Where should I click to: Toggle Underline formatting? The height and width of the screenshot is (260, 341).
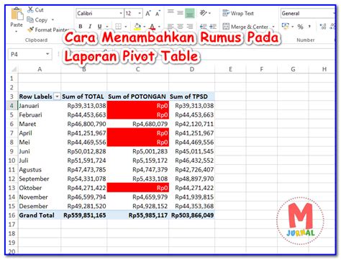(99, 27)
